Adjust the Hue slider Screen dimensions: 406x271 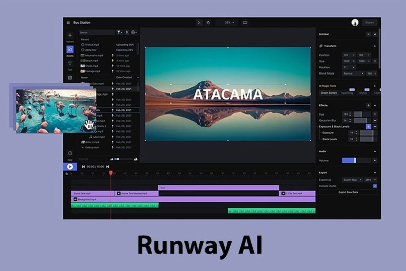click(362, 114)
